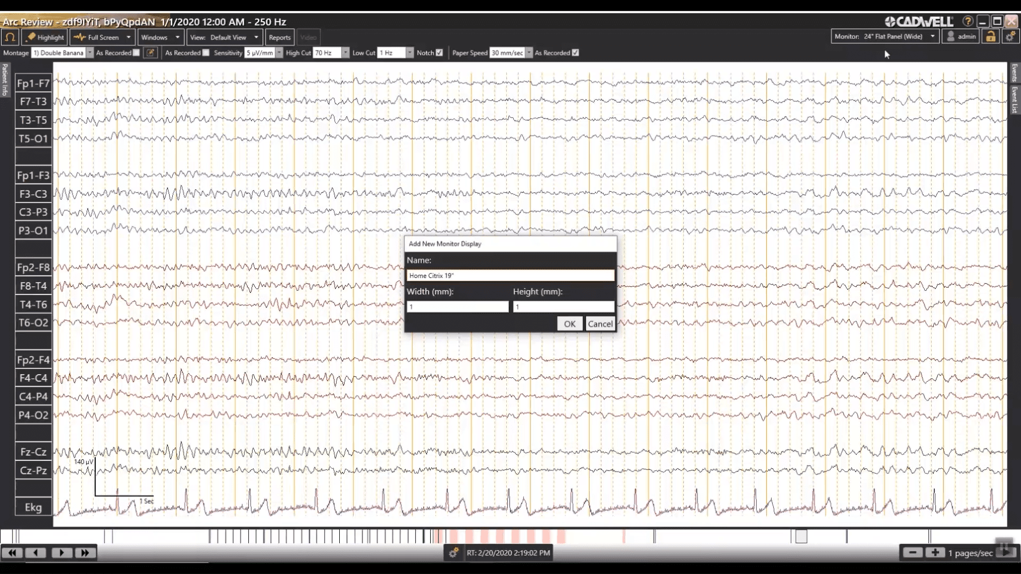This screenshot has height=574, width=1021.
Task: Click OK in Add New Monitor Display dialog
Action: (x=569, y=324)
